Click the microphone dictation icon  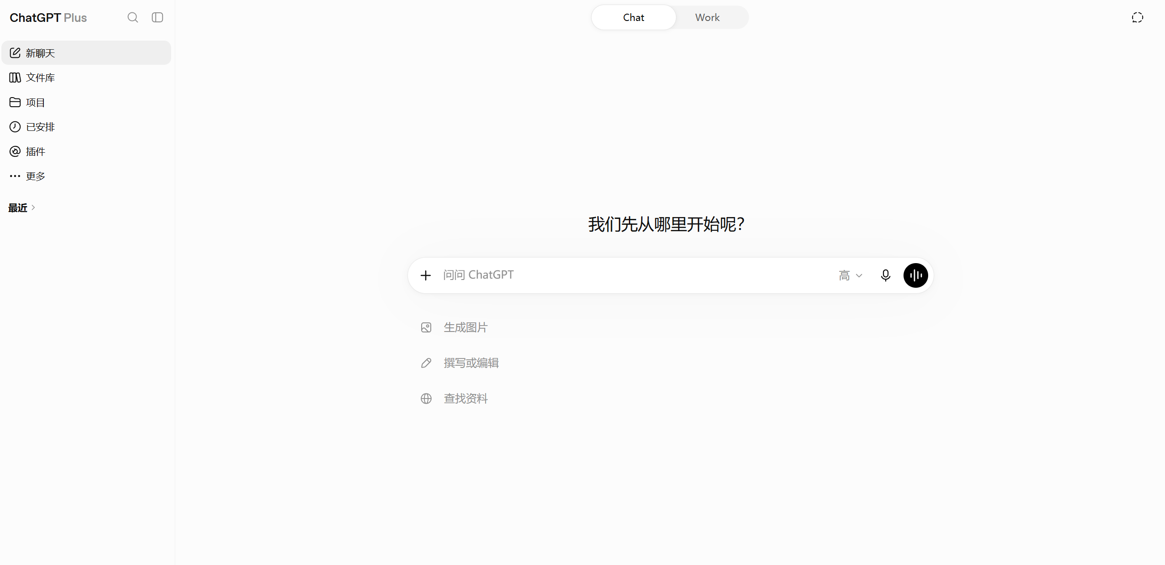[885, 275]
